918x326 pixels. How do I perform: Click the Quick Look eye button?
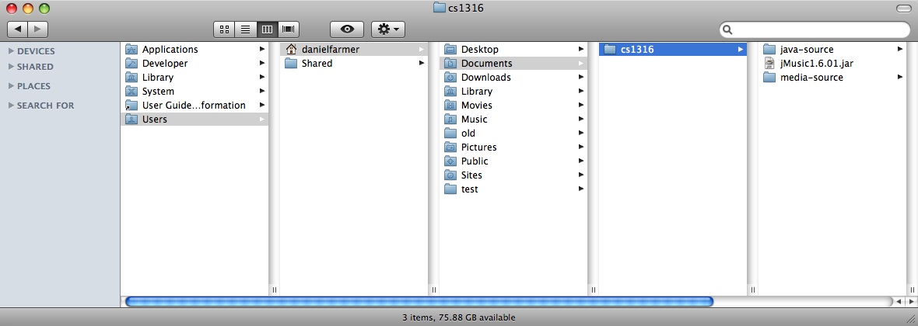click(x=347, y=29)
